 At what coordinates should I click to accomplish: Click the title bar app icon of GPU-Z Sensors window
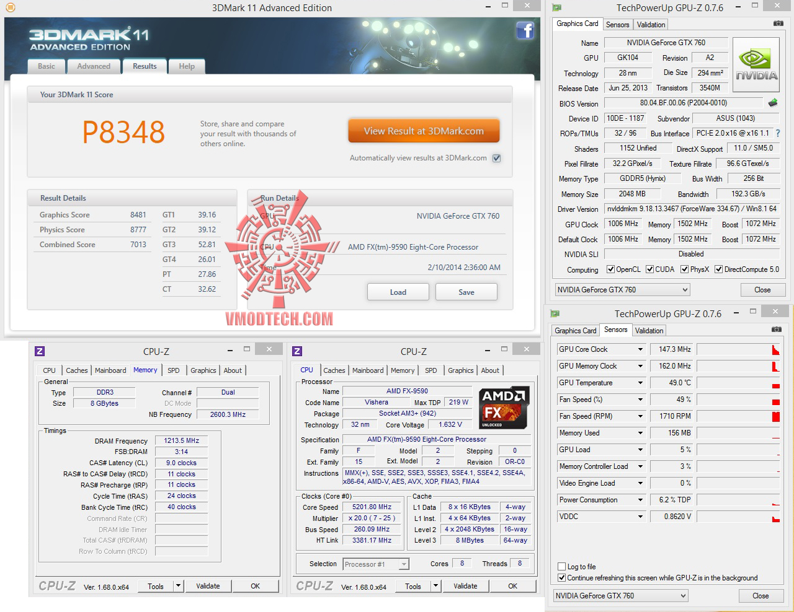pyautogui.click(x=555, y=313)
